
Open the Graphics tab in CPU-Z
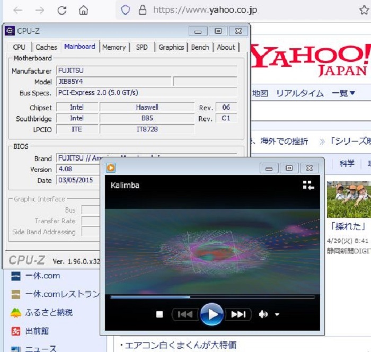click(171, 47)
